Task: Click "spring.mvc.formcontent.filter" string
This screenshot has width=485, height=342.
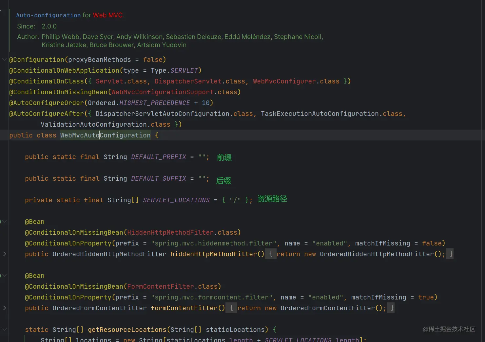Action: (212, 297)
